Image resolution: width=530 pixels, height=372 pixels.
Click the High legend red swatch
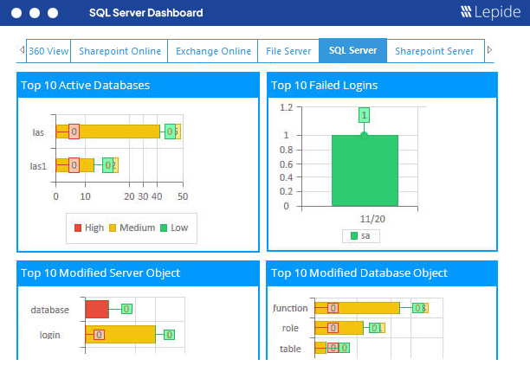point(78,228)
